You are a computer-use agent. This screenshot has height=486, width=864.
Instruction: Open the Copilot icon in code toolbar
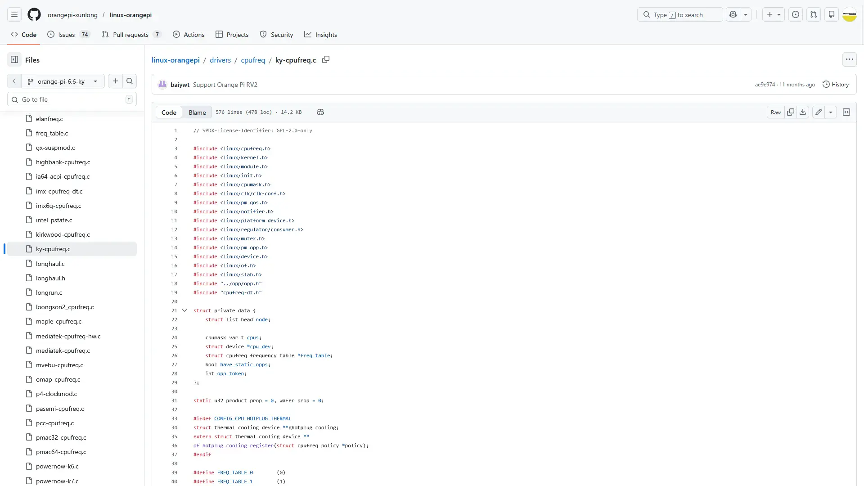[320, 112]
